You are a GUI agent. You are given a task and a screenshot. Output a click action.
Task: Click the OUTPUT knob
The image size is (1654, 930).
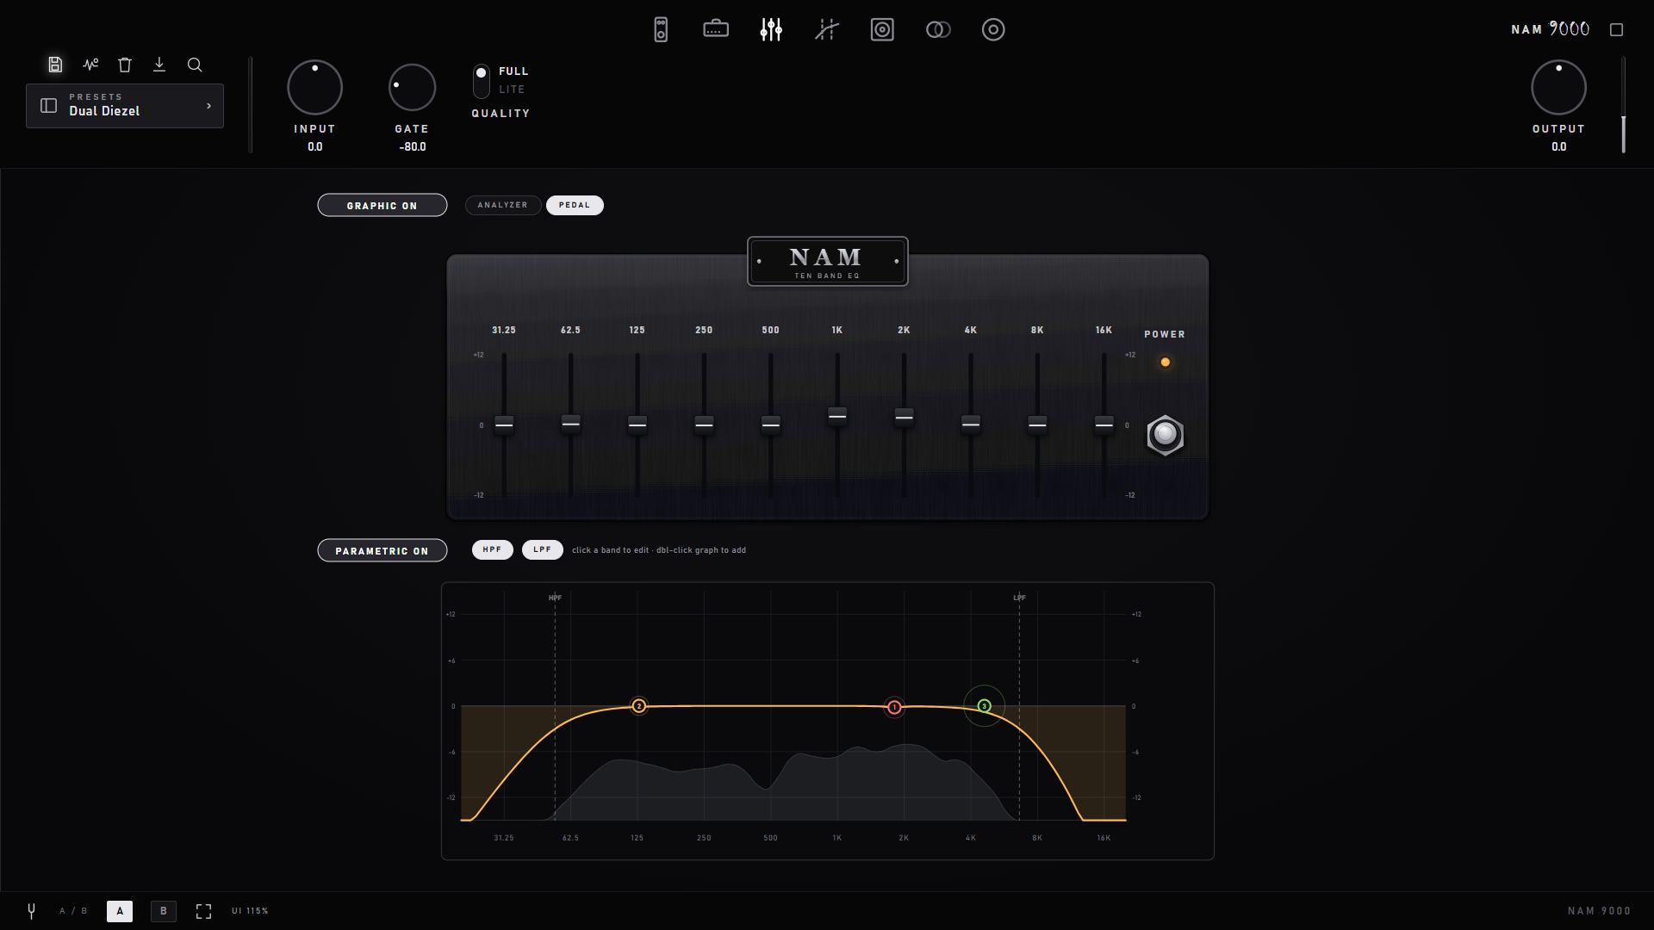point(1558,88)
